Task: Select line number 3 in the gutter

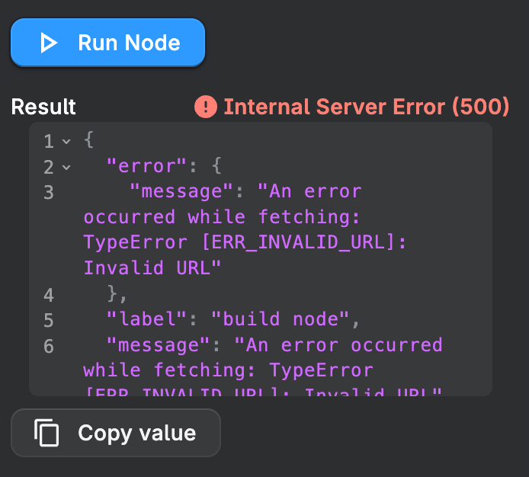Action: click(49, 192)
